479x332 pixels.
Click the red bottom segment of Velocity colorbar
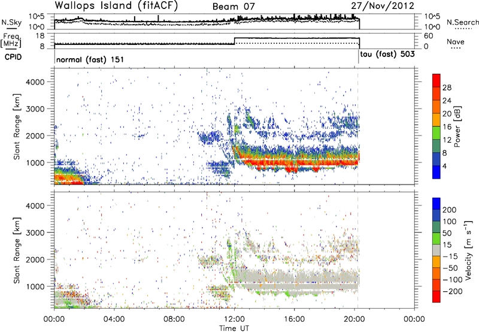(x=436, y=297)
